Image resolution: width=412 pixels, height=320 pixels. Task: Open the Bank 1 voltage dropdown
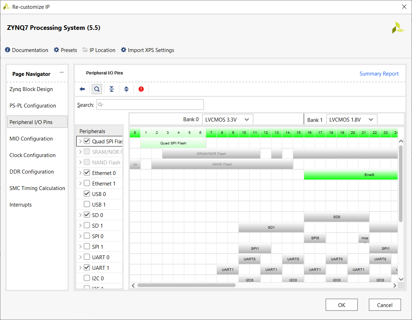pyautogui.click(x=352, y=119)
